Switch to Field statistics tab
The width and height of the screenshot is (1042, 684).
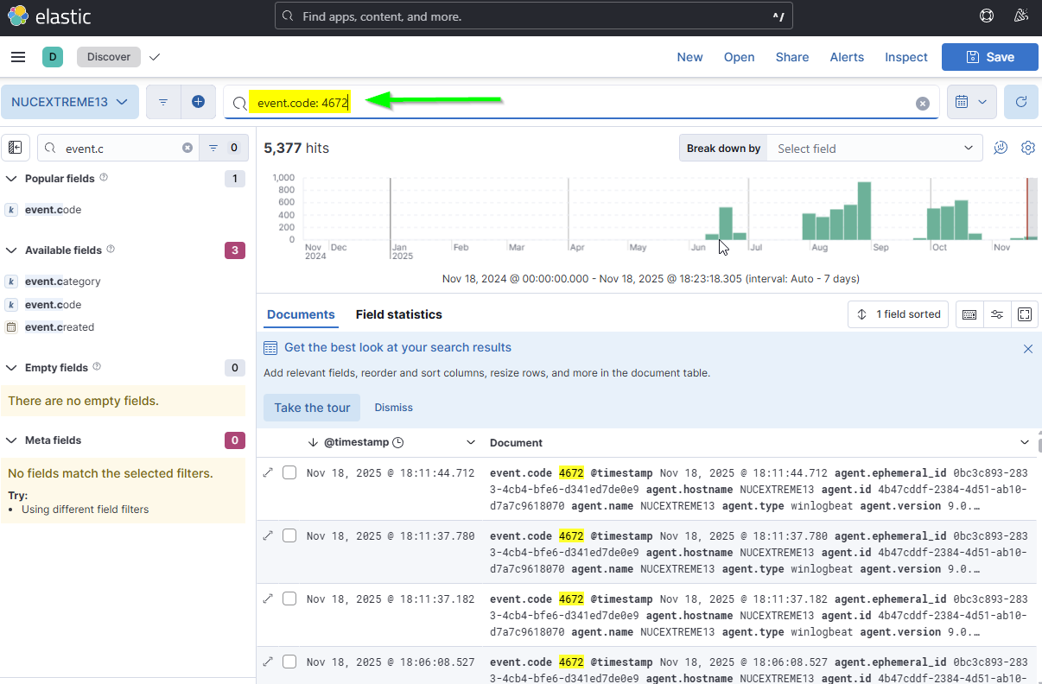click(398, 314)
